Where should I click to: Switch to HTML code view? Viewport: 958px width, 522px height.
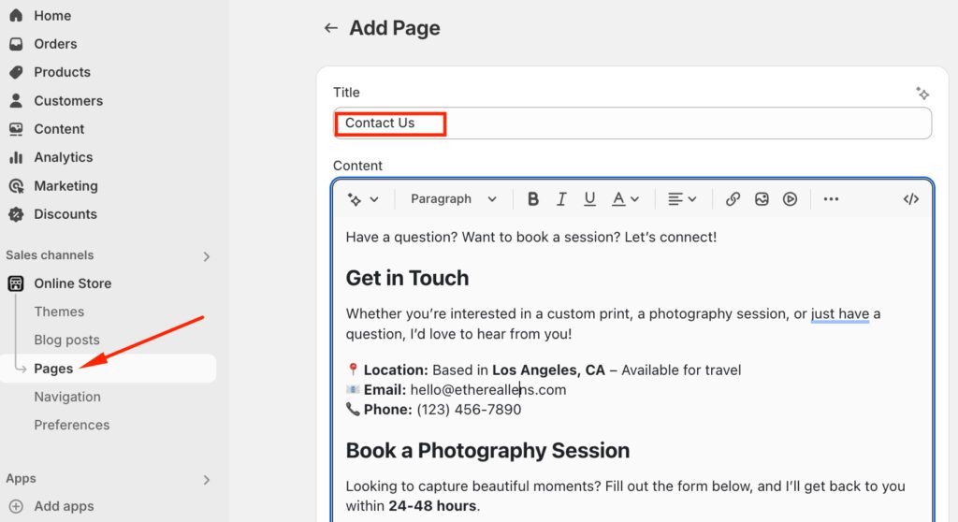pyautogui.click(x=910, y=199)
